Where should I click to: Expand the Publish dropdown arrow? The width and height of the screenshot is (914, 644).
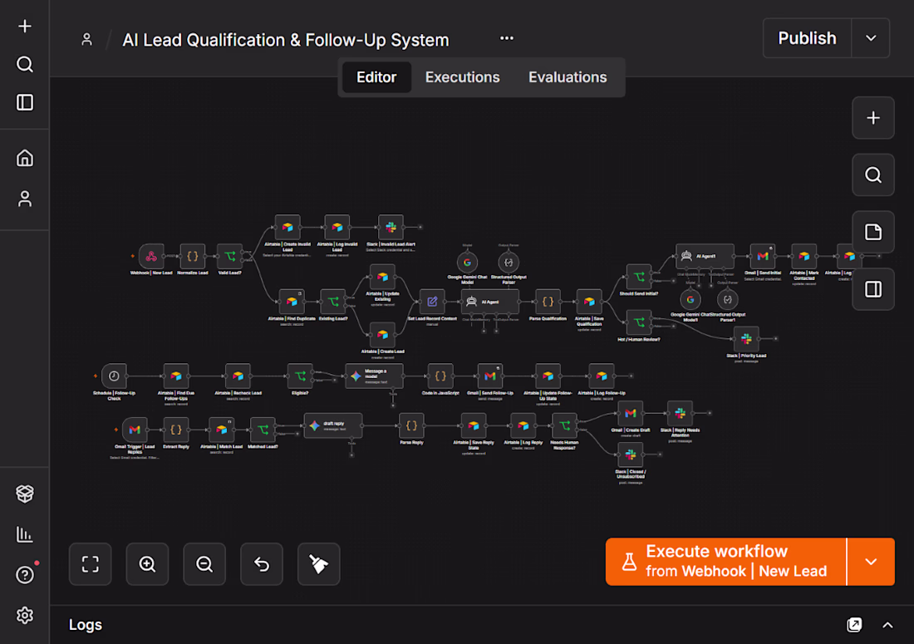pyautogui.click(x=870, y=38)
